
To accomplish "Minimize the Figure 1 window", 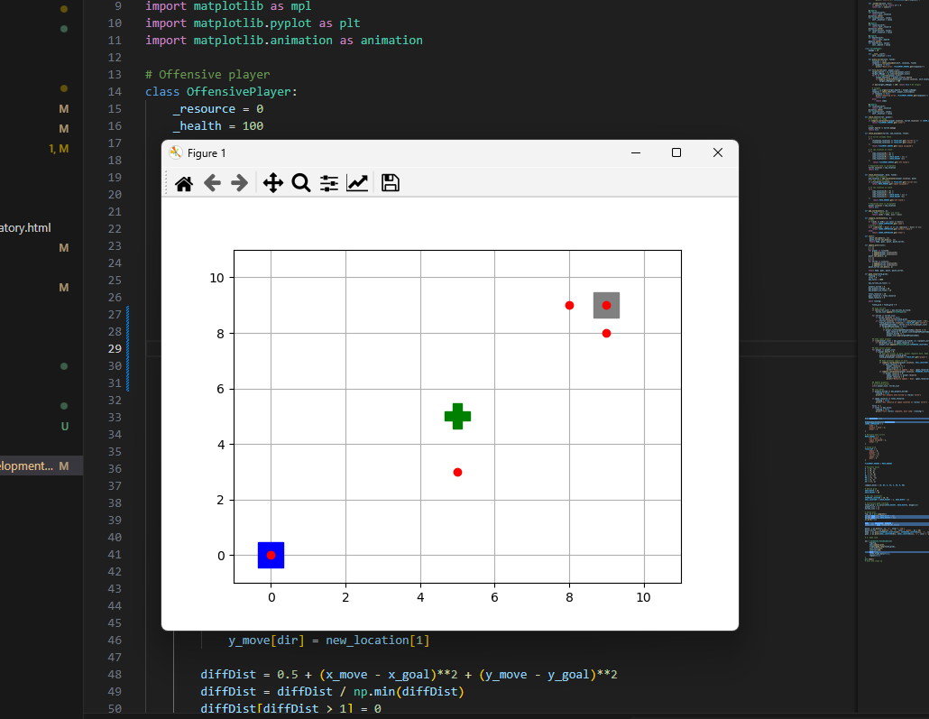I will 635,153.
